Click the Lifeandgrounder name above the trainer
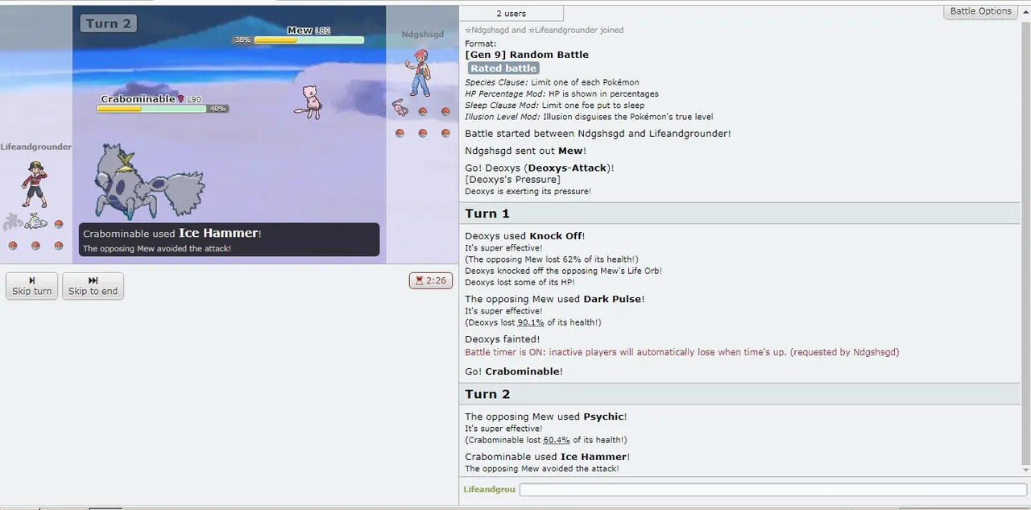 point(35,147)
